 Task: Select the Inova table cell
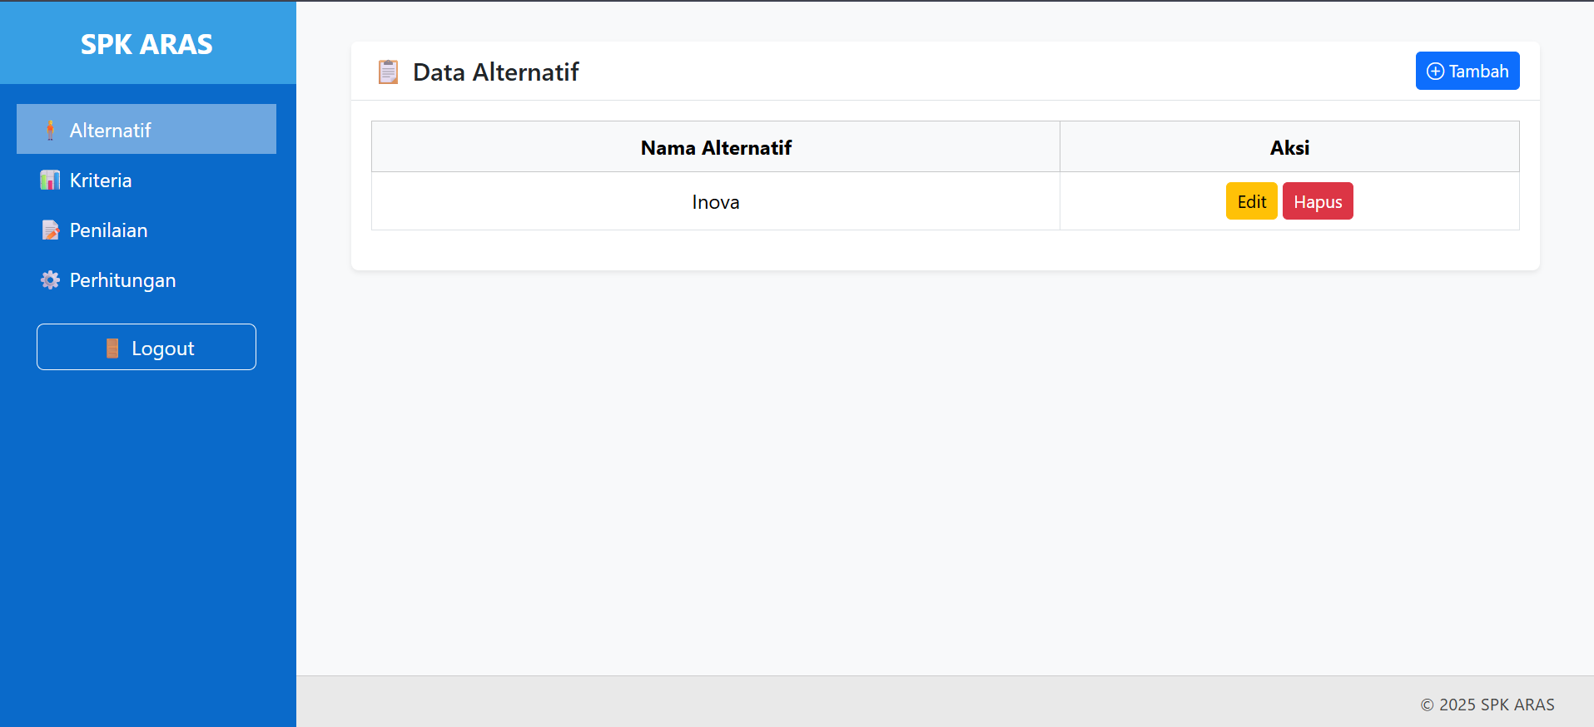[716, 202]
